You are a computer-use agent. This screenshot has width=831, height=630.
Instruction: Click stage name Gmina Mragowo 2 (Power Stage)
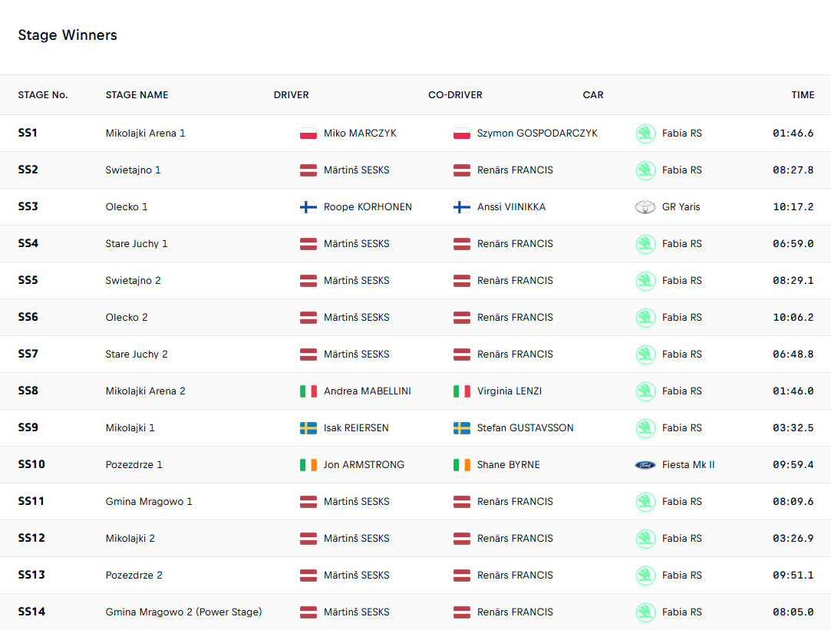click(x=183, y=612)
